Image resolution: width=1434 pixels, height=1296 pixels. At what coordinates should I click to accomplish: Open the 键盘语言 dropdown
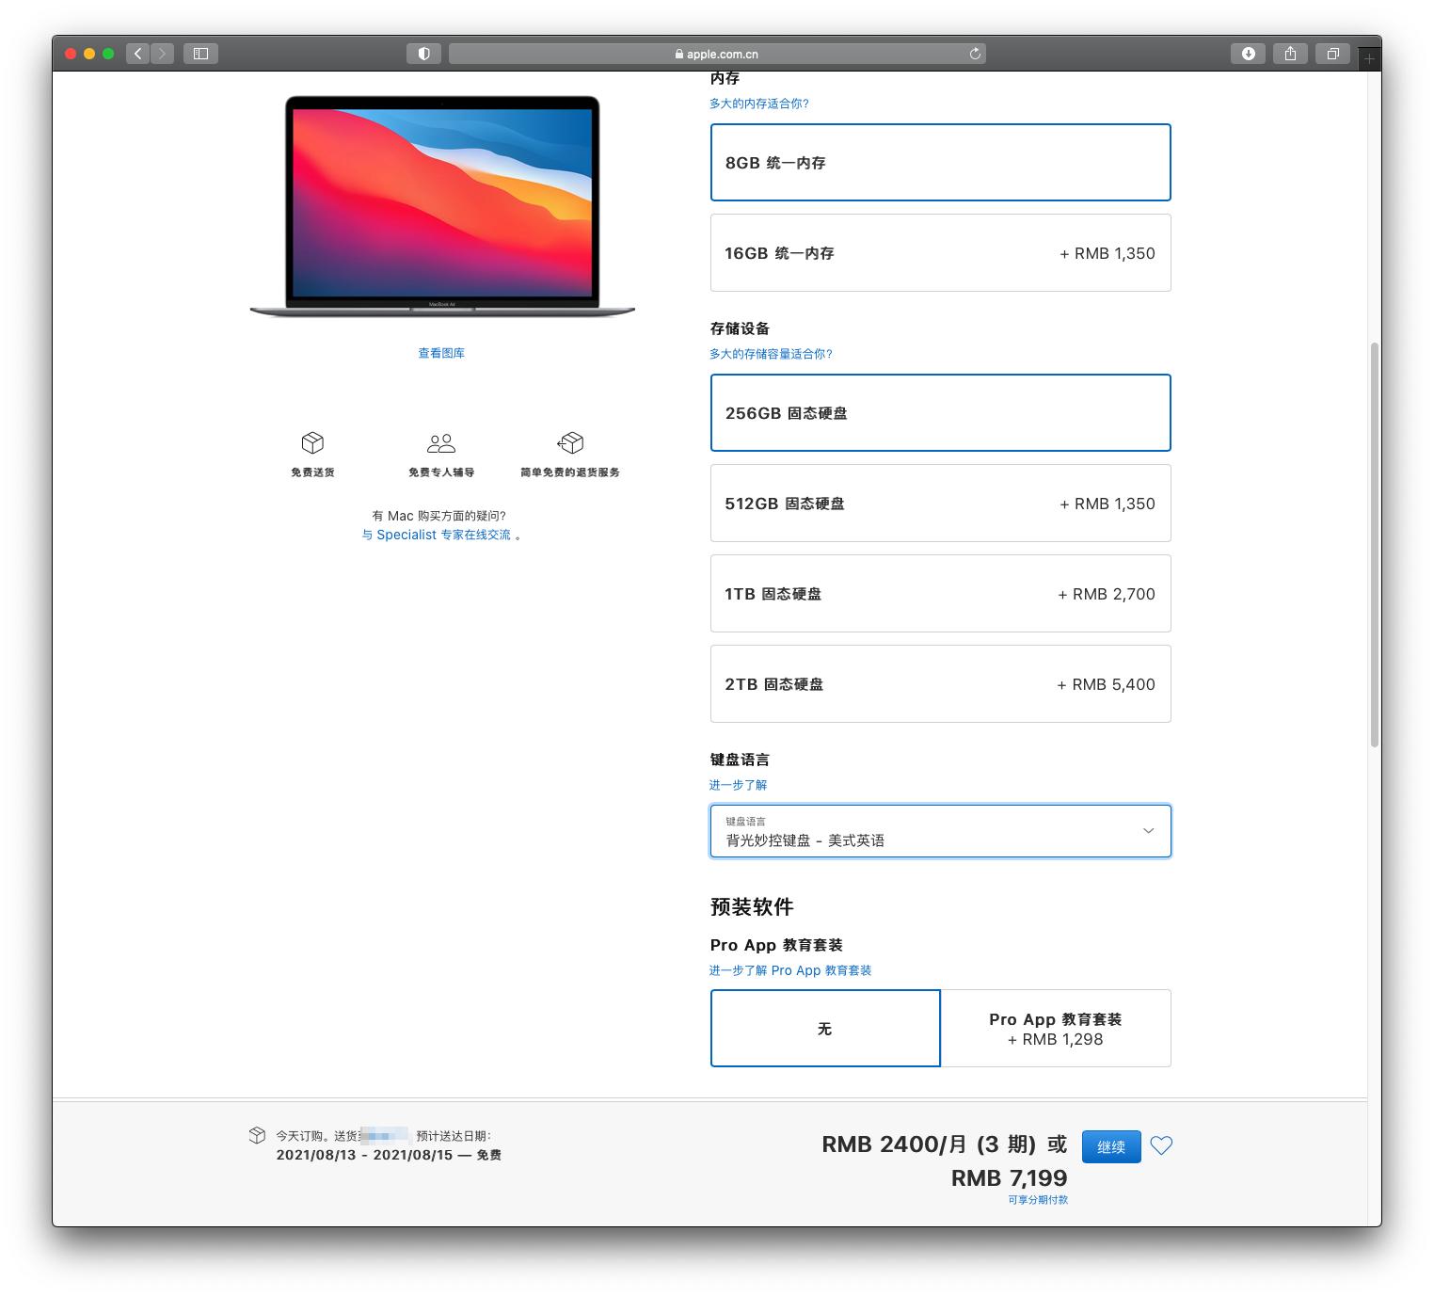[940, 831]
